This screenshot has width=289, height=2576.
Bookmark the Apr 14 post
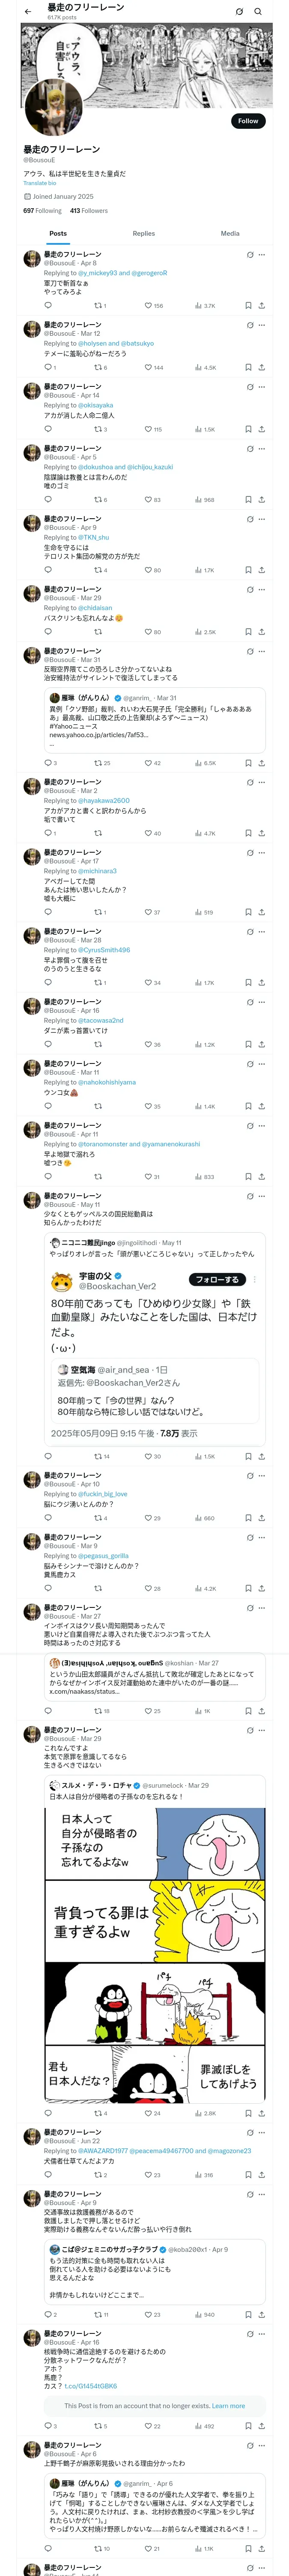tap(248, 429)
